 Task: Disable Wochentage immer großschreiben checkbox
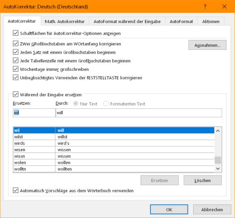(15, 69)
